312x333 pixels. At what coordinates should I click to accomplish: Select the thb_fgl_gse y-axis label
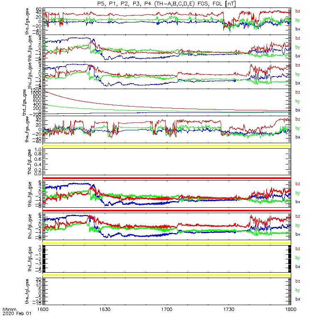point(30,194)
